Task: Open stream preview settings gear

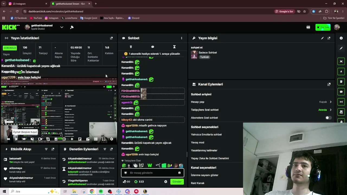Action: (111, 139)
